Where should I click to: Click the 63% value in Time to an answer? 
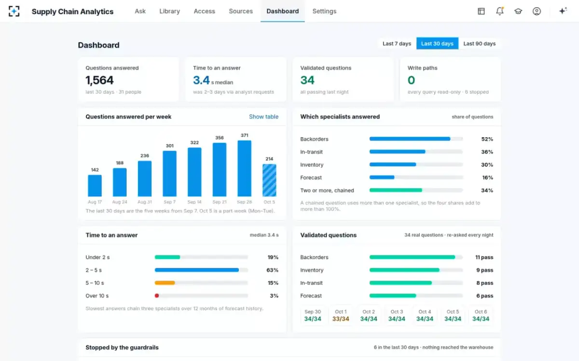[273, 270]
